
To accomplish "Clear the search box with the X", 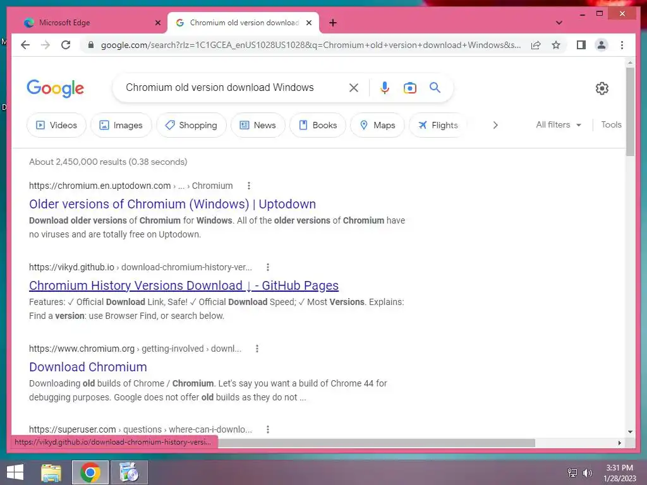I will pos(354,87).
